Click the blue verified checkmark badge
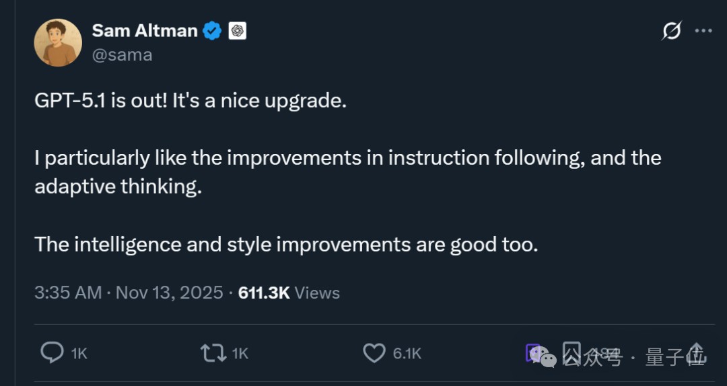The width and height of the screenshot is (727, 386). (x=213, y=30)
